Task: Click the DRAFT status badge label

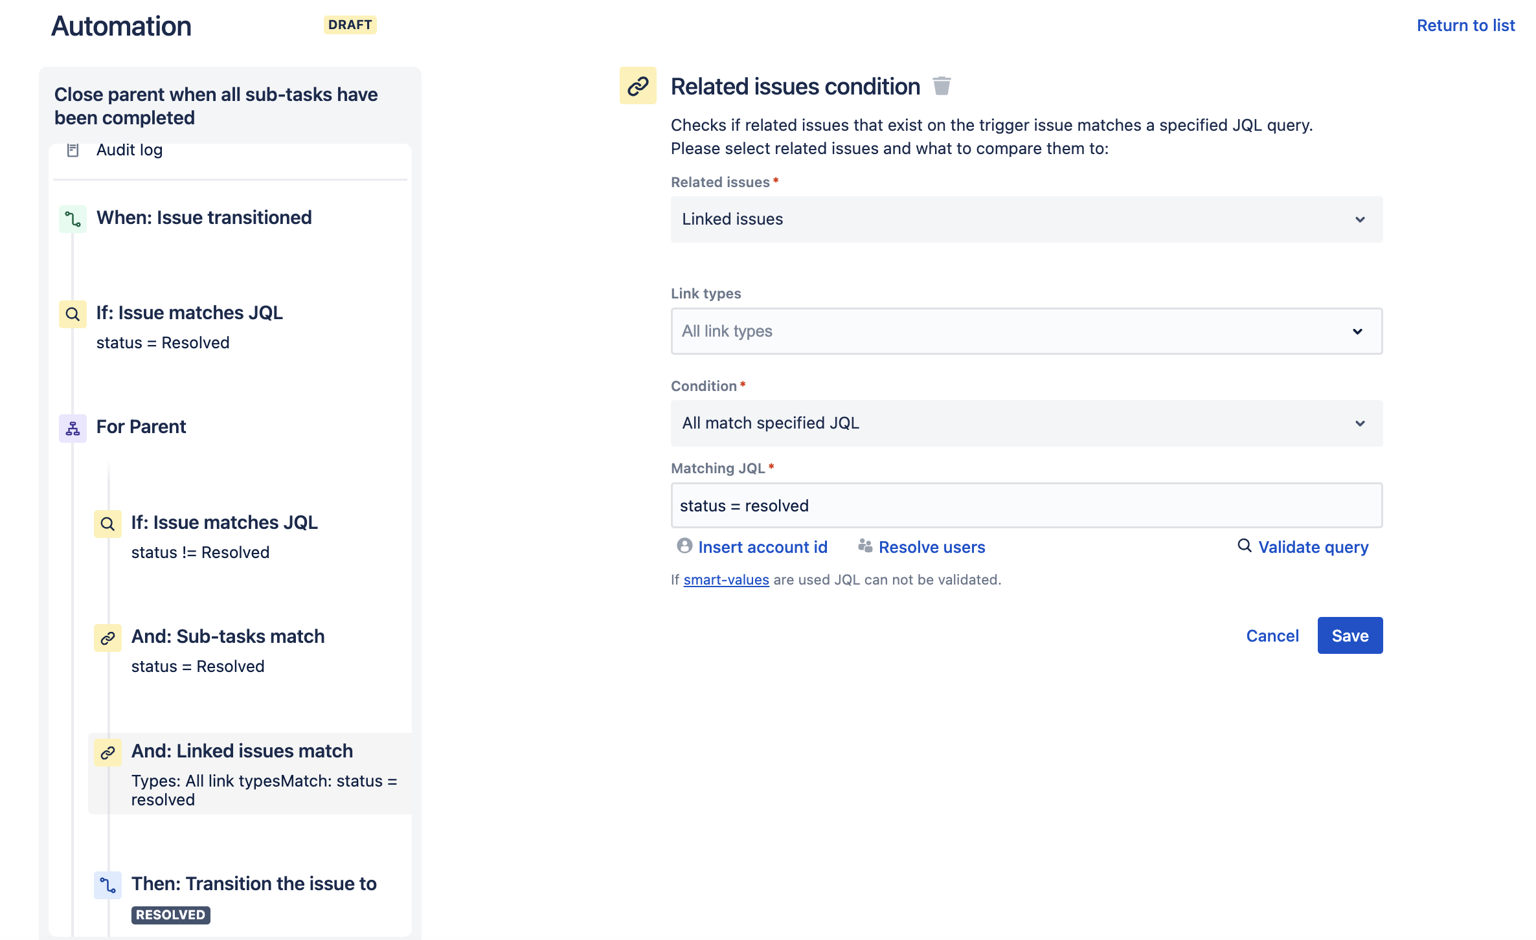Action: 350,24
